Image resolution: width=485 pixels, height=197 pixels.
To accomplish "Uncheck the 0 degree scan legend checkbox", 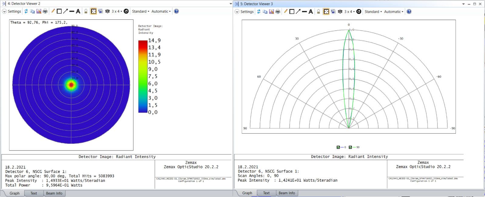I will pos(338,147).
